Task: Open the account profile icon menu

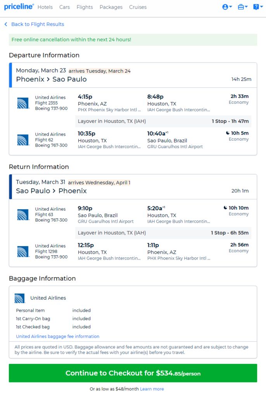Action: pos(227,7)
